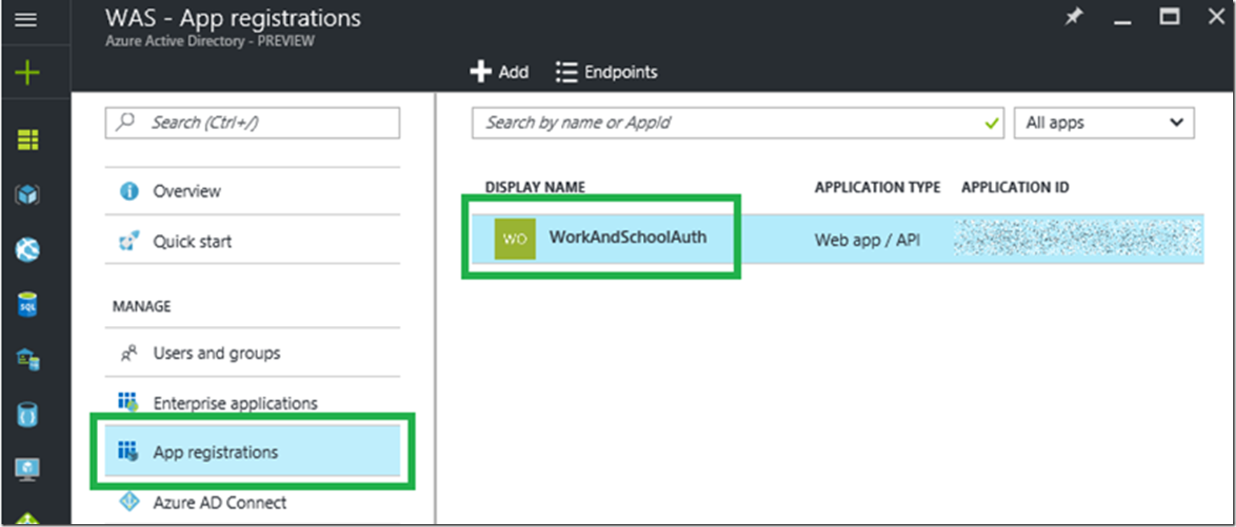This screenshot has height=527, width=1236.
Task: Click the Overview info icon
Action: pos(129,191)
